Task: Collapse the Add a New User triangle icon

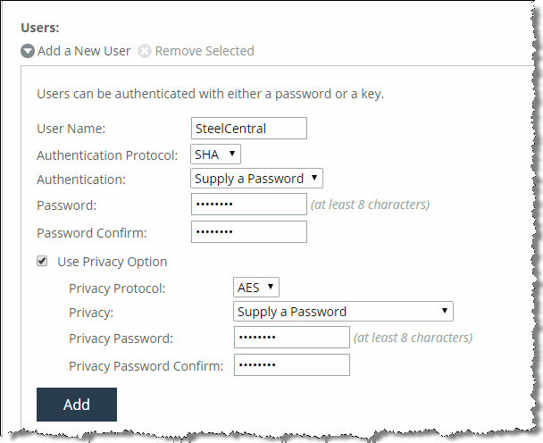Action: pyautogui.click(x=28, y=51)
